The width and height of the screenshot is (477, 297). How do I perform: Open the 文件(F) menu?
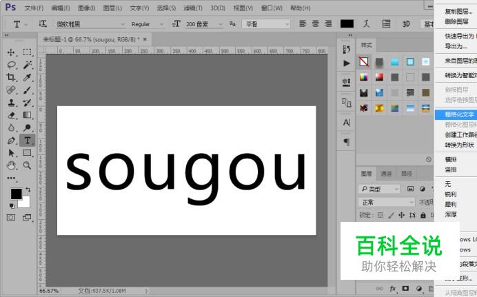34,8
